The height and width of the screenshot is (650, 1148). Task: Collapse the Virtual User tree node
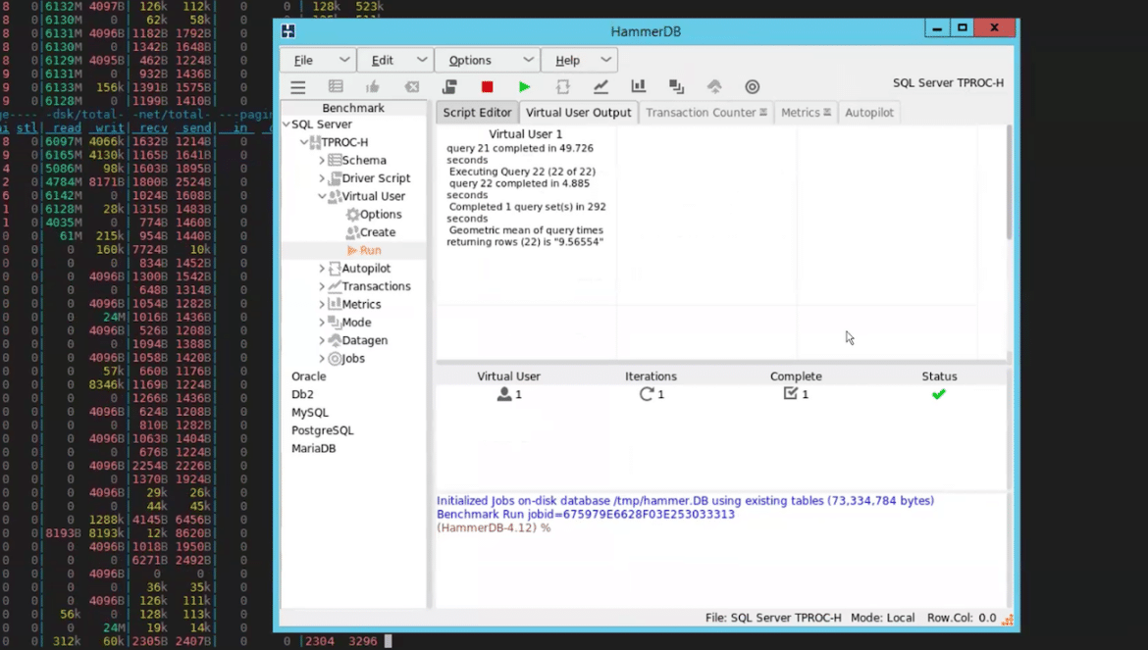[x=322, y=196]
